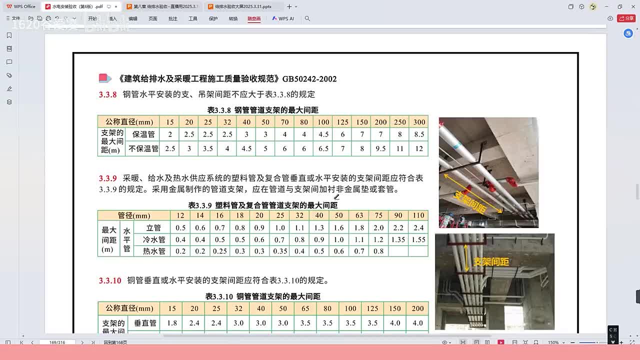The width and height of the screenshot is (640, 360).
Task: Click the window-stack icon in title bar
Action: [571, 6]
